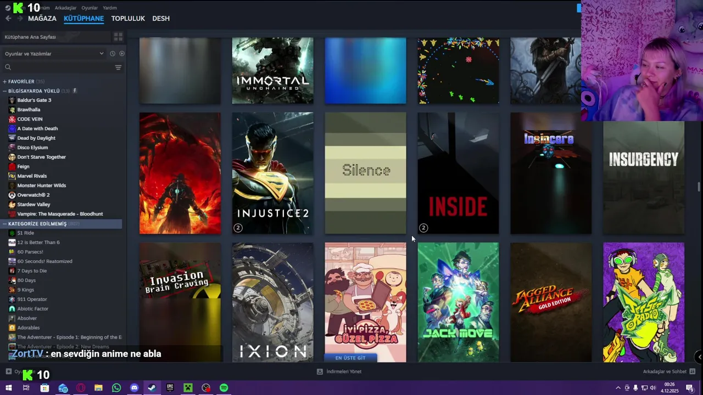The width and height of the screenshot is (703, 395).
Task: Select Monster Hunter Wilds entry
Action: (41, 185)
